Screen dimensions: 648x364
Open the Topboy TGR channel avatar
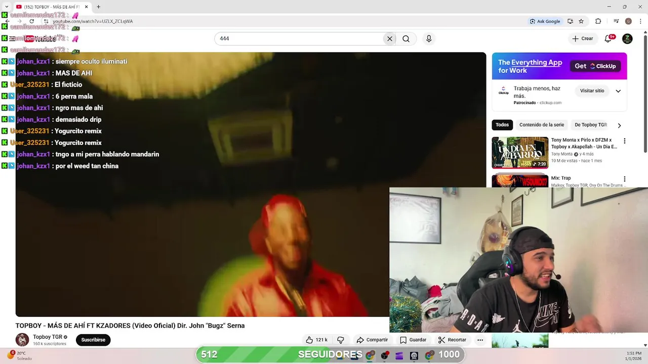click(22, 340)
